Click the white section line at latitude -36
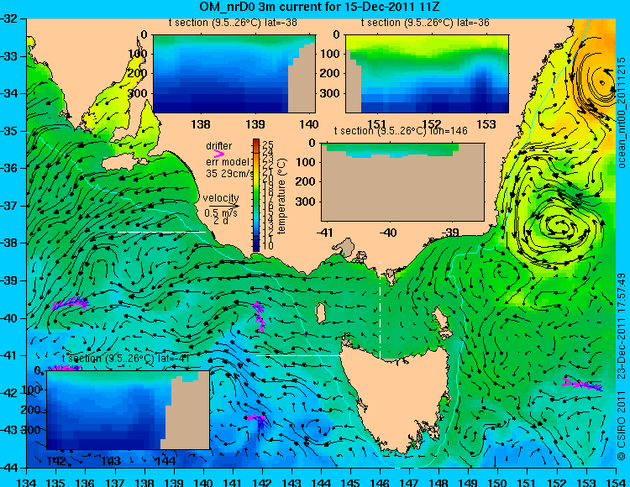The height and width of the screenshot is (487, 630). point(554,149)
